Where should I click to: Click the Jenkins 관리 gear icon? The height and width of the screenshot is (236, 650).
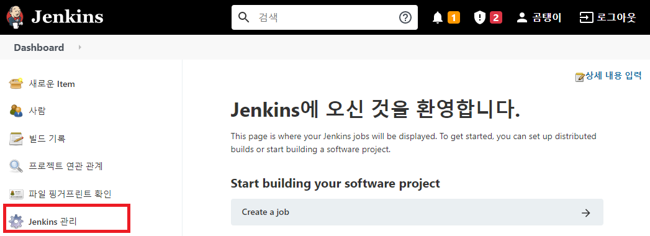(16, 222)
